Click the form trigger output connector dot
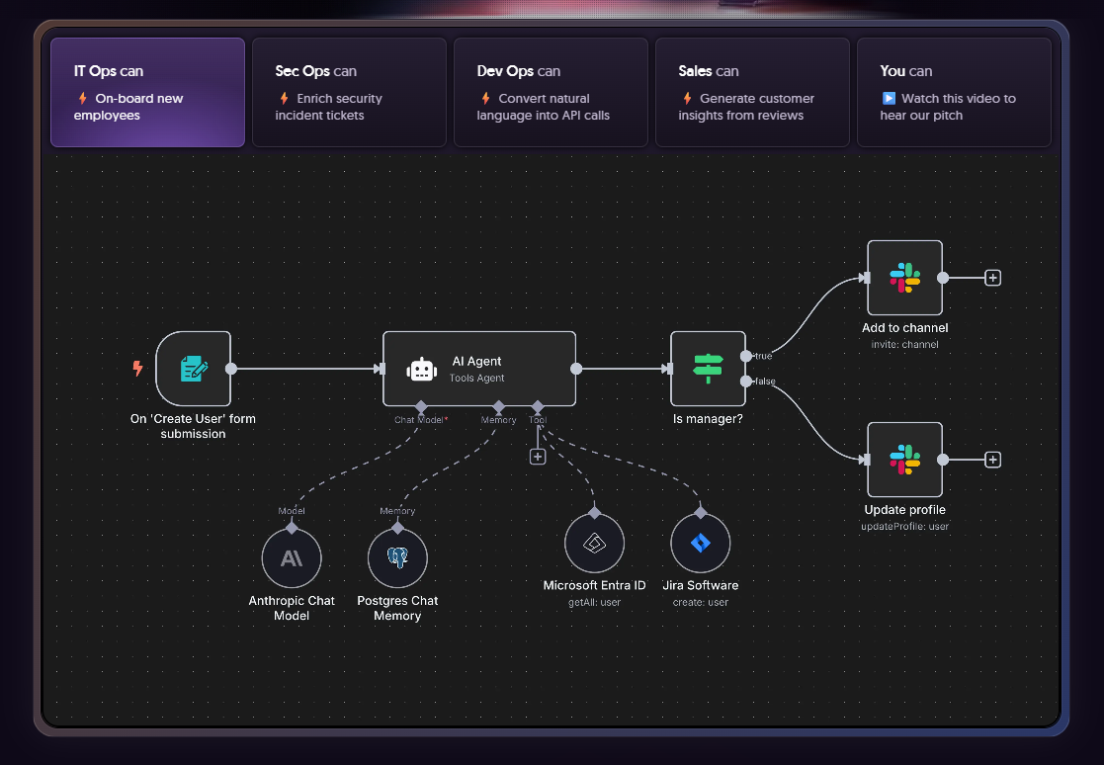The height and width of the screenshot is (765, 1104). [x=231, y=369]
